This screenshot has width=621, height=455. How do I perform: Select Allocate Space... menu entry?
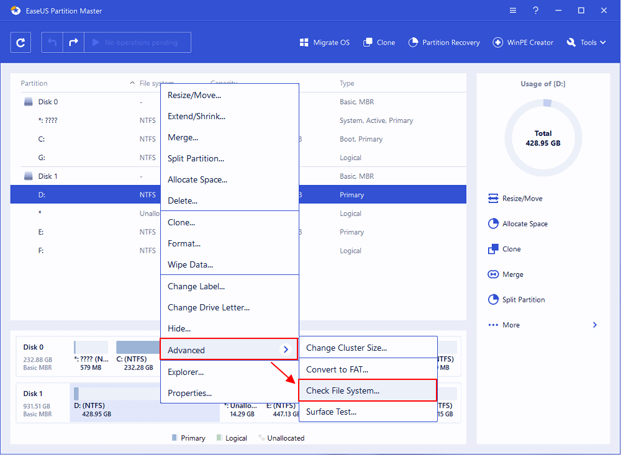(x=229, y=180)
